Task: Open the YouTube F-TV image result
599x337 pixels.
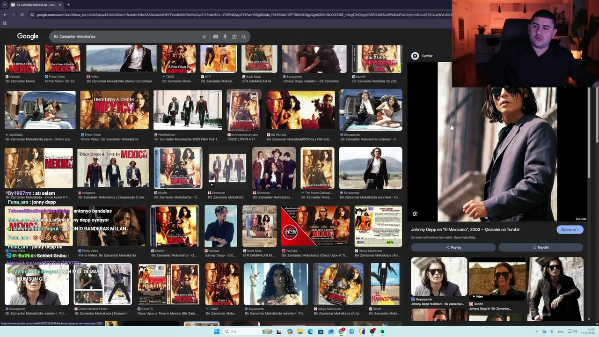Action: (315, 226)
